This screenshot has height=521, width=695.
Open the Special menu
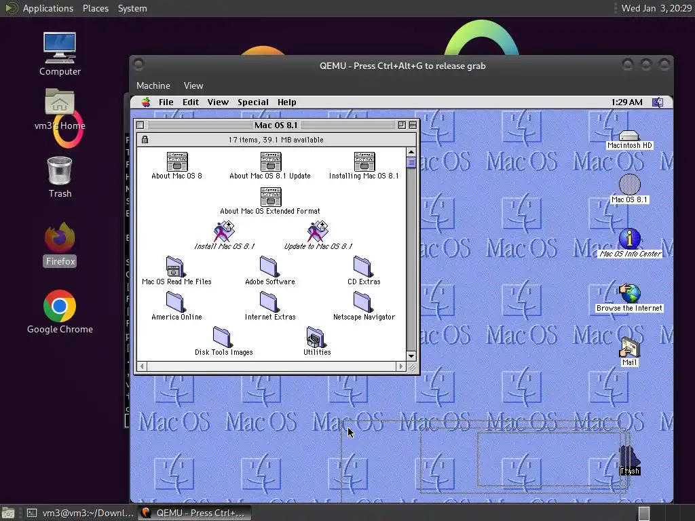click(x=253, y=102)
